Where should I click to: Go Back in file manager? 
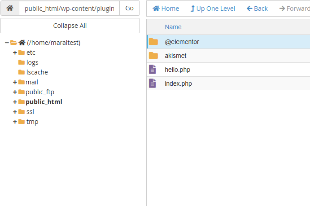[257, 9]
